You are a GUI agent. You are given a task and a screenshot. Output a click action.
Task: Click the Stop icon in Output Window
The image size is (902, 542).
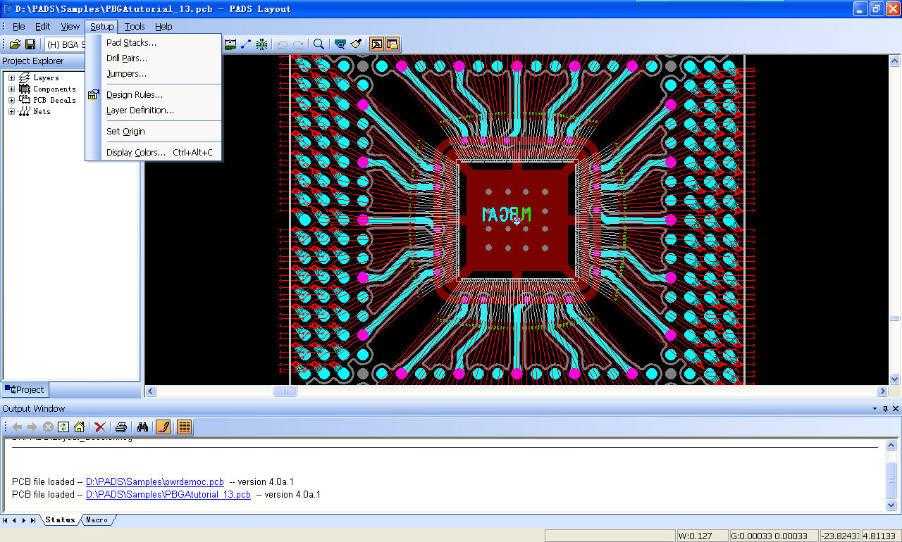pos(48,427)
